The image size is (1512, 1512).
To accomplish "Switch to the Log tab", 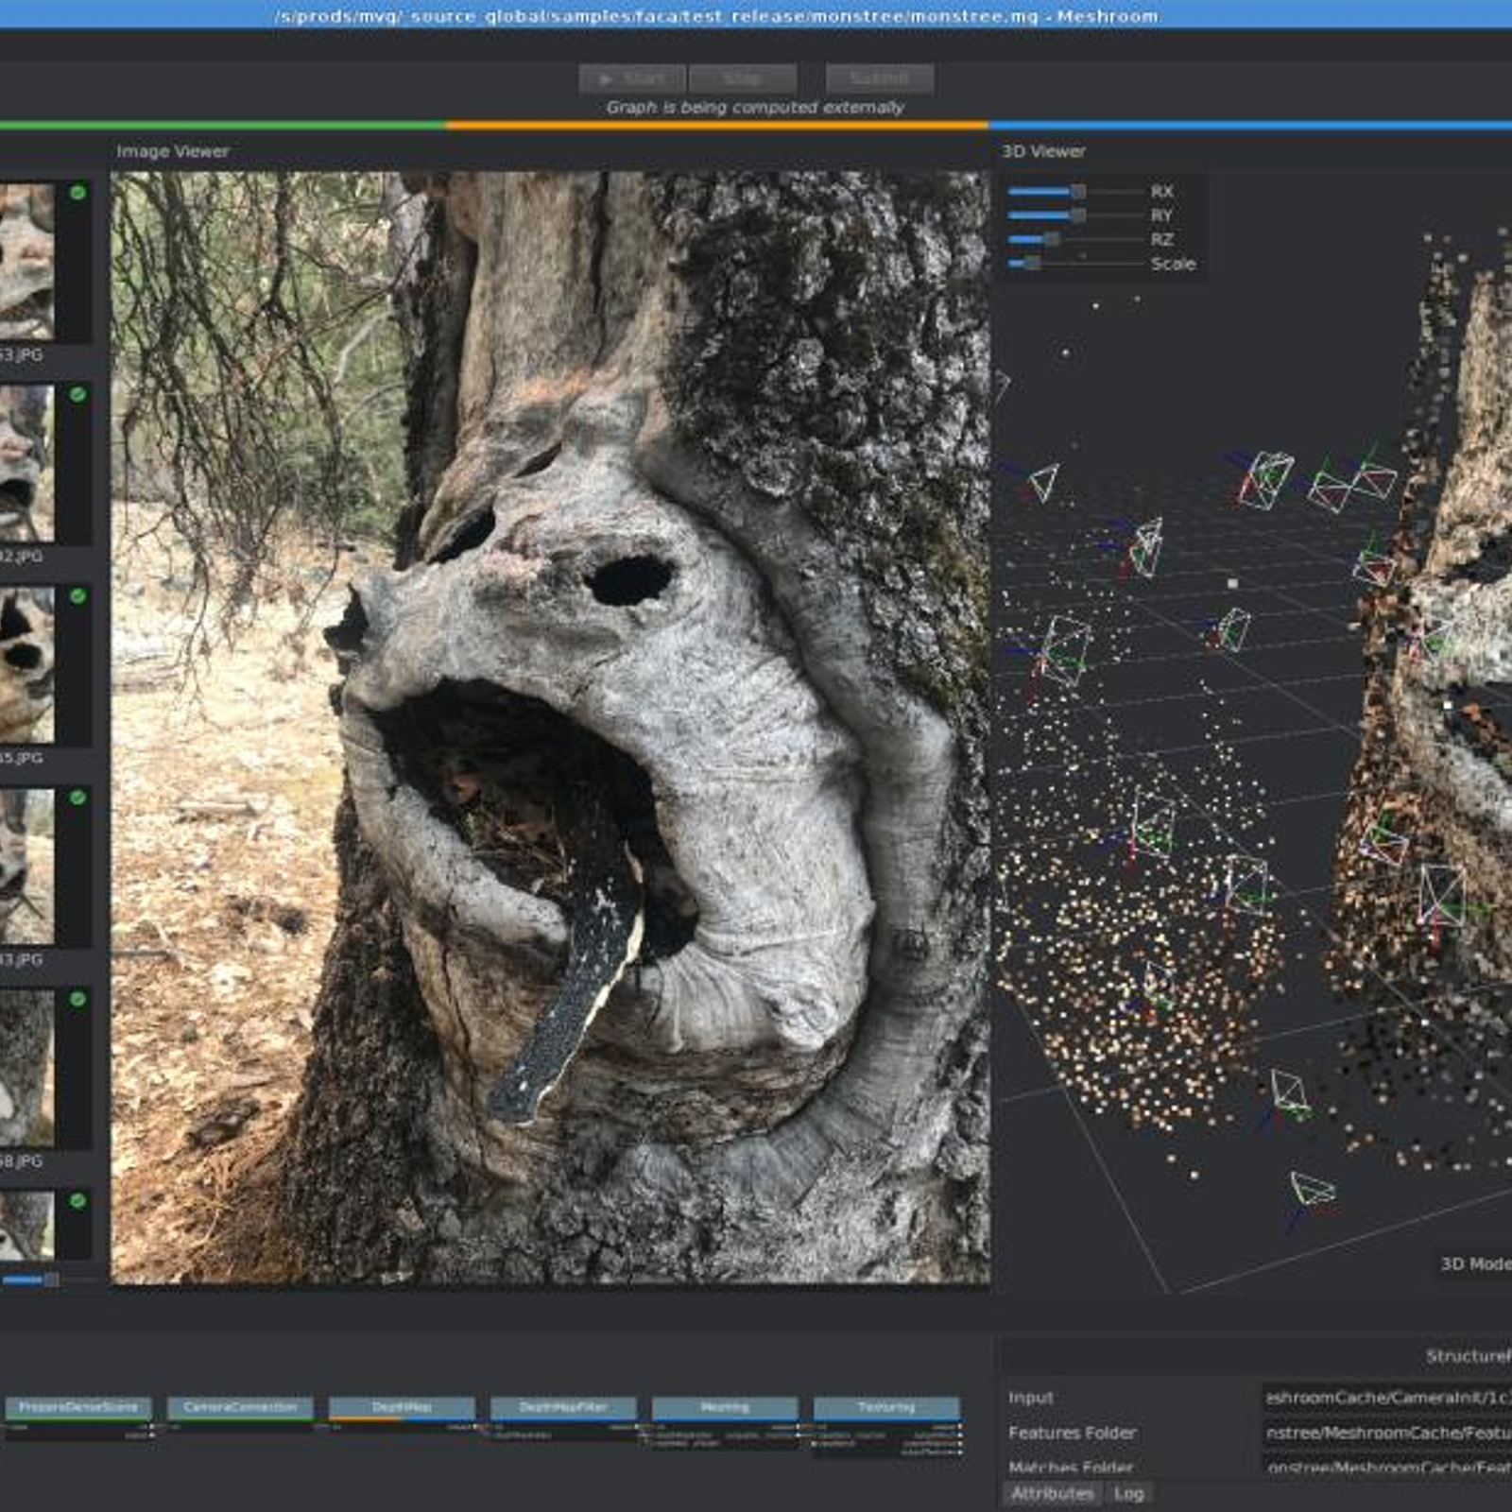I will [1128, 1493].
